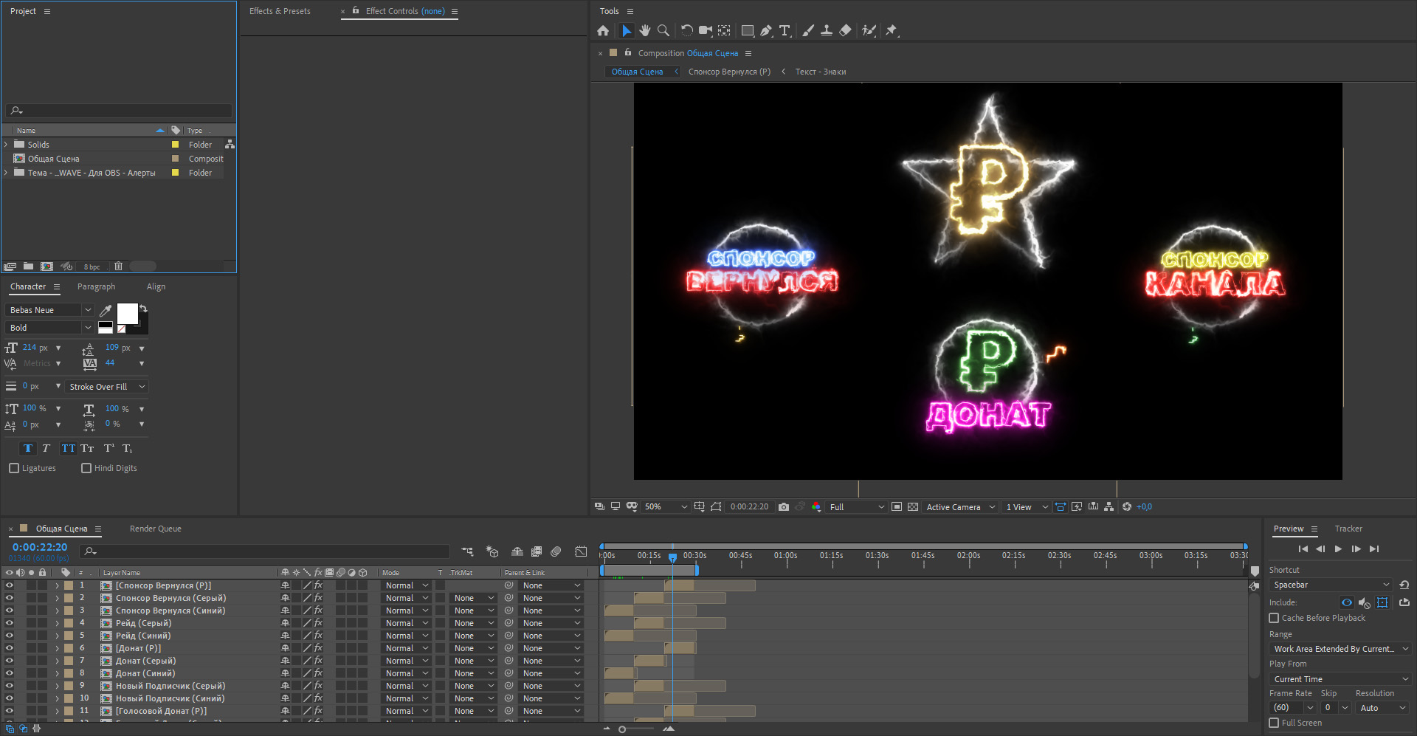
Task: Click the snapshot camera icon in viewer
Action: [784, 507]
